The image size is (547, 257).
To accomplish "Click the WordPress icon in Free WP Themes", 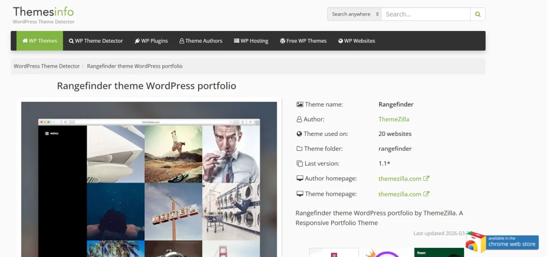I will click(x=283, y=41).
